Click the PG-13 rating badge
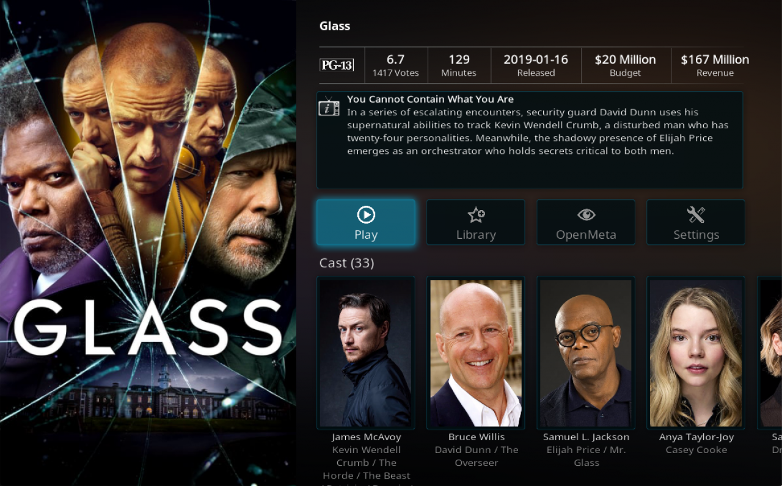This screenshot has height=486, width=782. point(337,65)
